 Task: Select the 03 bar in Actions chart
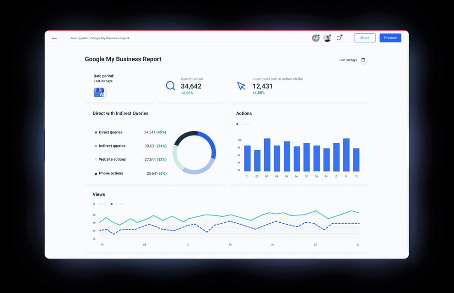(267, 155)
